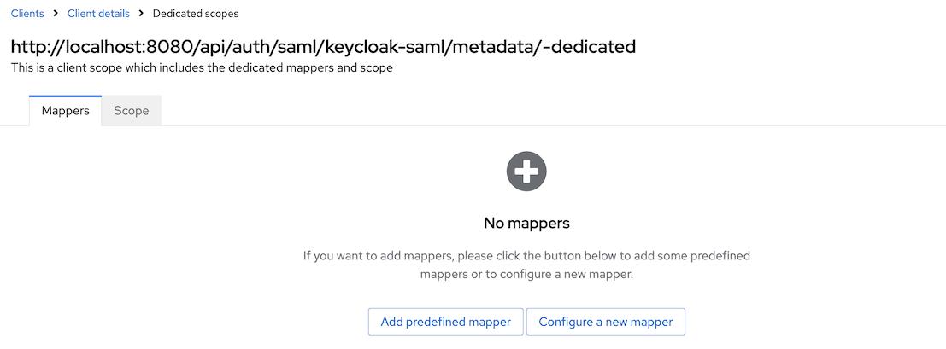This screenshot has width=946, height=349.
Task: View the dedicated Scope settings tab
Action: tap(132, 111)
